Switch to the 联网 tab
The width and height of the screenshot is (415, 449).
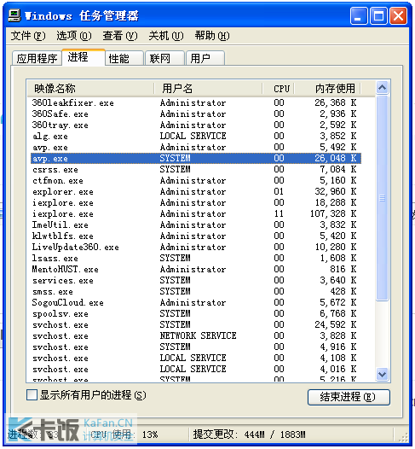pos(165,58)
